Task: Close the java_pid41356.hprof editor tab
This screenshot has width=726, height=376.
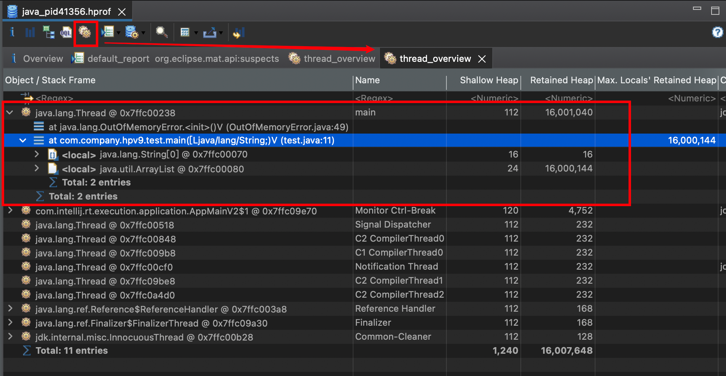Action: pos(122,12)
